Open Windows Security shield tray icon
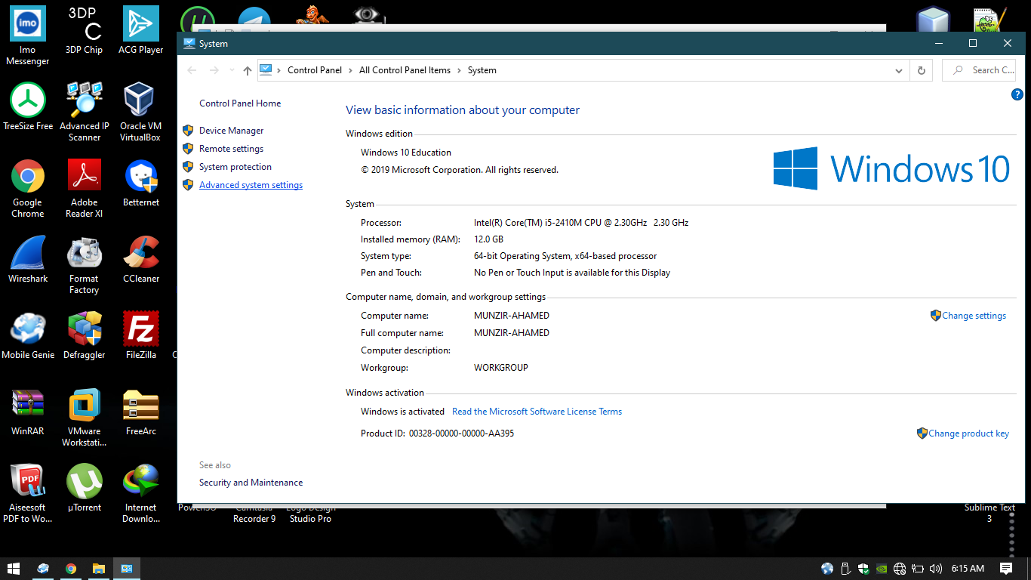 pos(863,569)
